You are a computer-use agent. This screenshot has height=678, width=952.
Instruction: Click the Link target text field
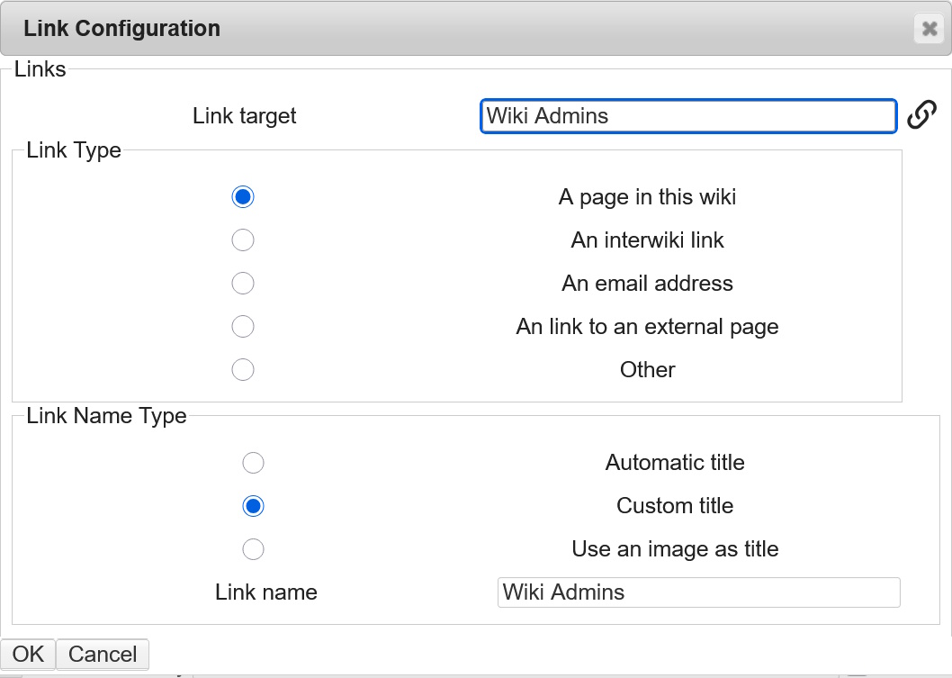click(x=687, y=116)
